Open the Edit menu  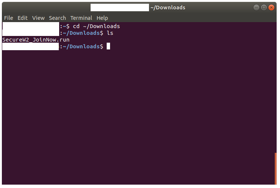pos(22,18)
